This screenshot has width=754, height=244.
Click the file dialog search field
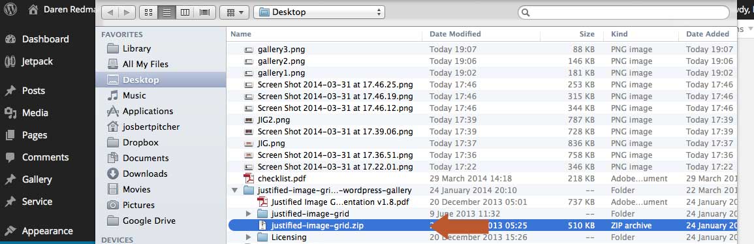point(623,12)
